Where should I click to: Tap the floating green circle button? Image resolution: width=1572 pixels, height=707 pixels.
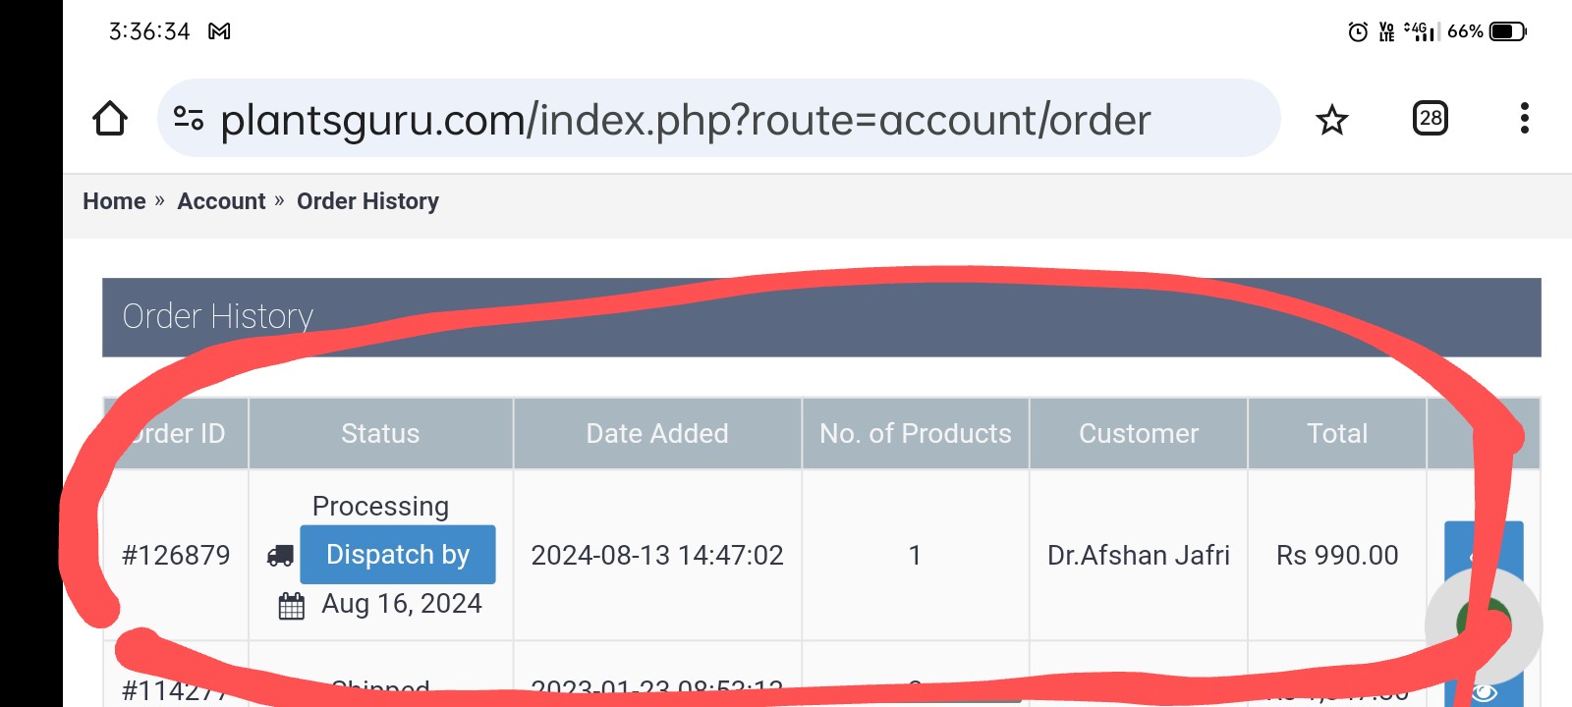(1484, 624)
